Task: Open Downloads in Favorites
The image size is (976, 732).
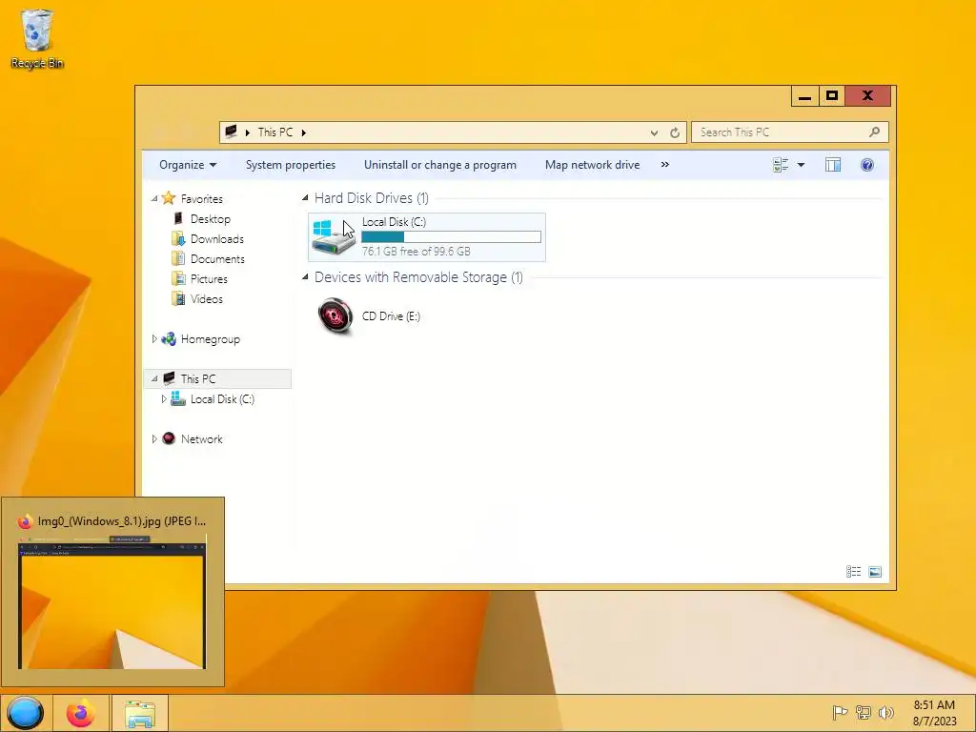Action: coord(217,239)
